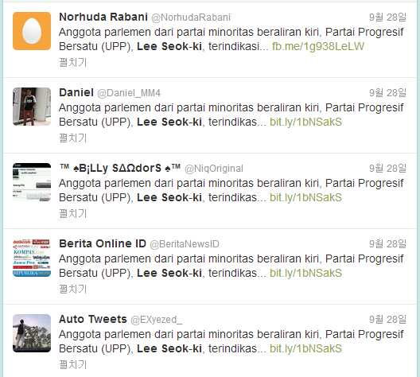Open the bit.ly link in Daniel's tweet
This screenshot has height=377, width=420.
[305, 122]
